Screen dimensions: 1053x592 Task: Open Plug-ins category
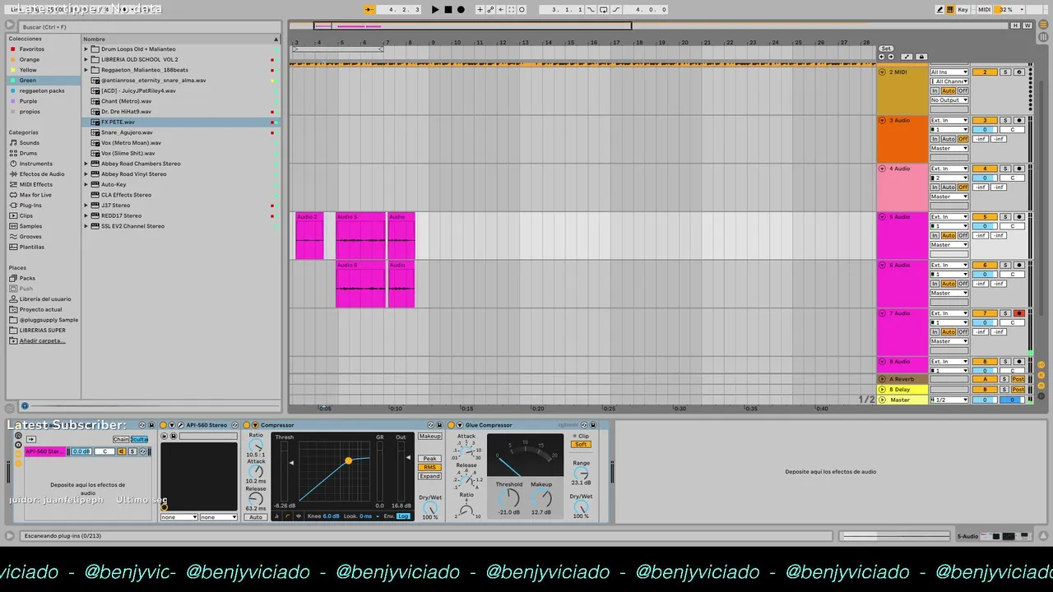30,206
